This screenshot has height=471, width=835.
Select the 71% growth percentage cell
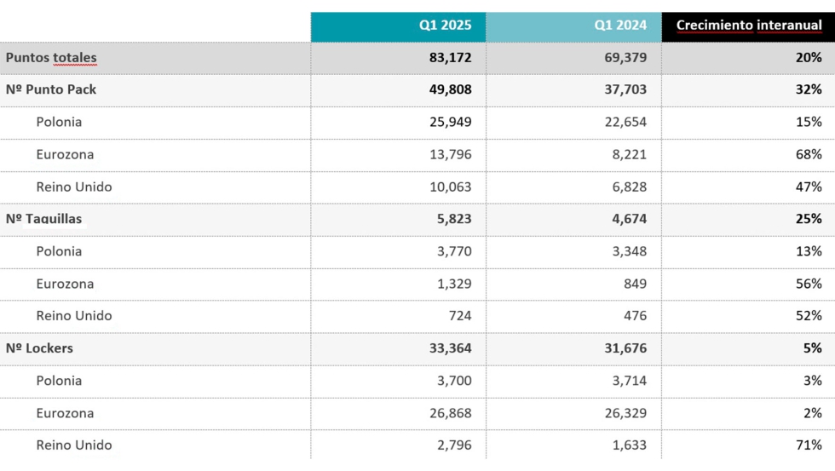click(x=809, y=445)
